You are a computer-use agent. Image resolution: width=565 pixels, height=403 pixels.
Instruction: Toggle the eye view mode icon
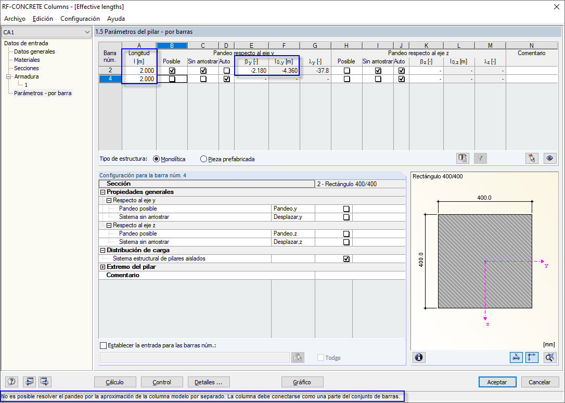pos(549,158)
